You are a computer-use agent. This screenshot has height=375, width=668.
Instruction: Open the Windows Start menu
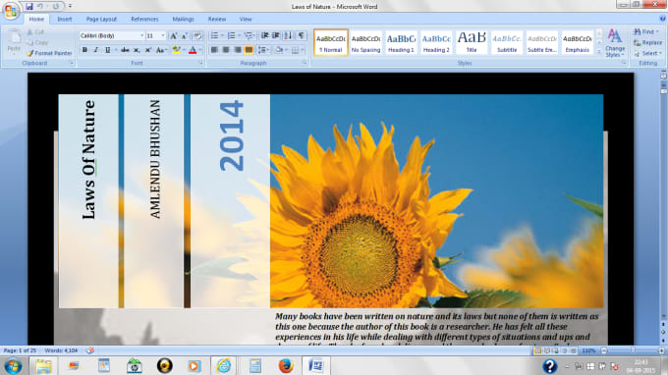pyautogui.click(x=13, y=366)
